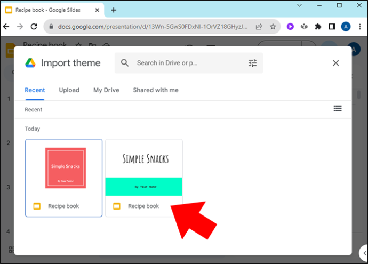Open the Upload tab
The width and height of the screenshot is (368, 264).
(x=69, y=90)
